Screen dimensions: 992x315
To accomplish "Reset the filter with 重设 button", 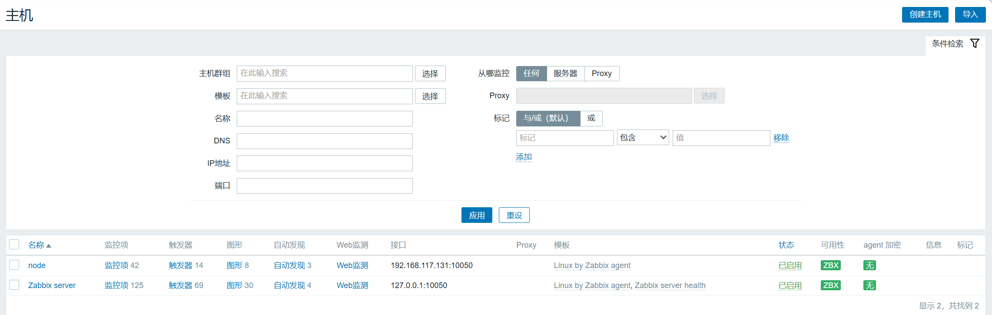I will 514,215.
